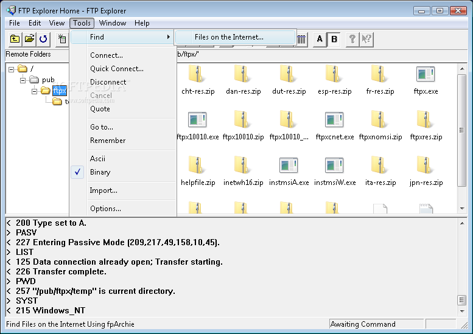This screenshot has height=334, width=473.
Task: Click the FTP Explorer title bar app icon
Action: tap(11, 10)
